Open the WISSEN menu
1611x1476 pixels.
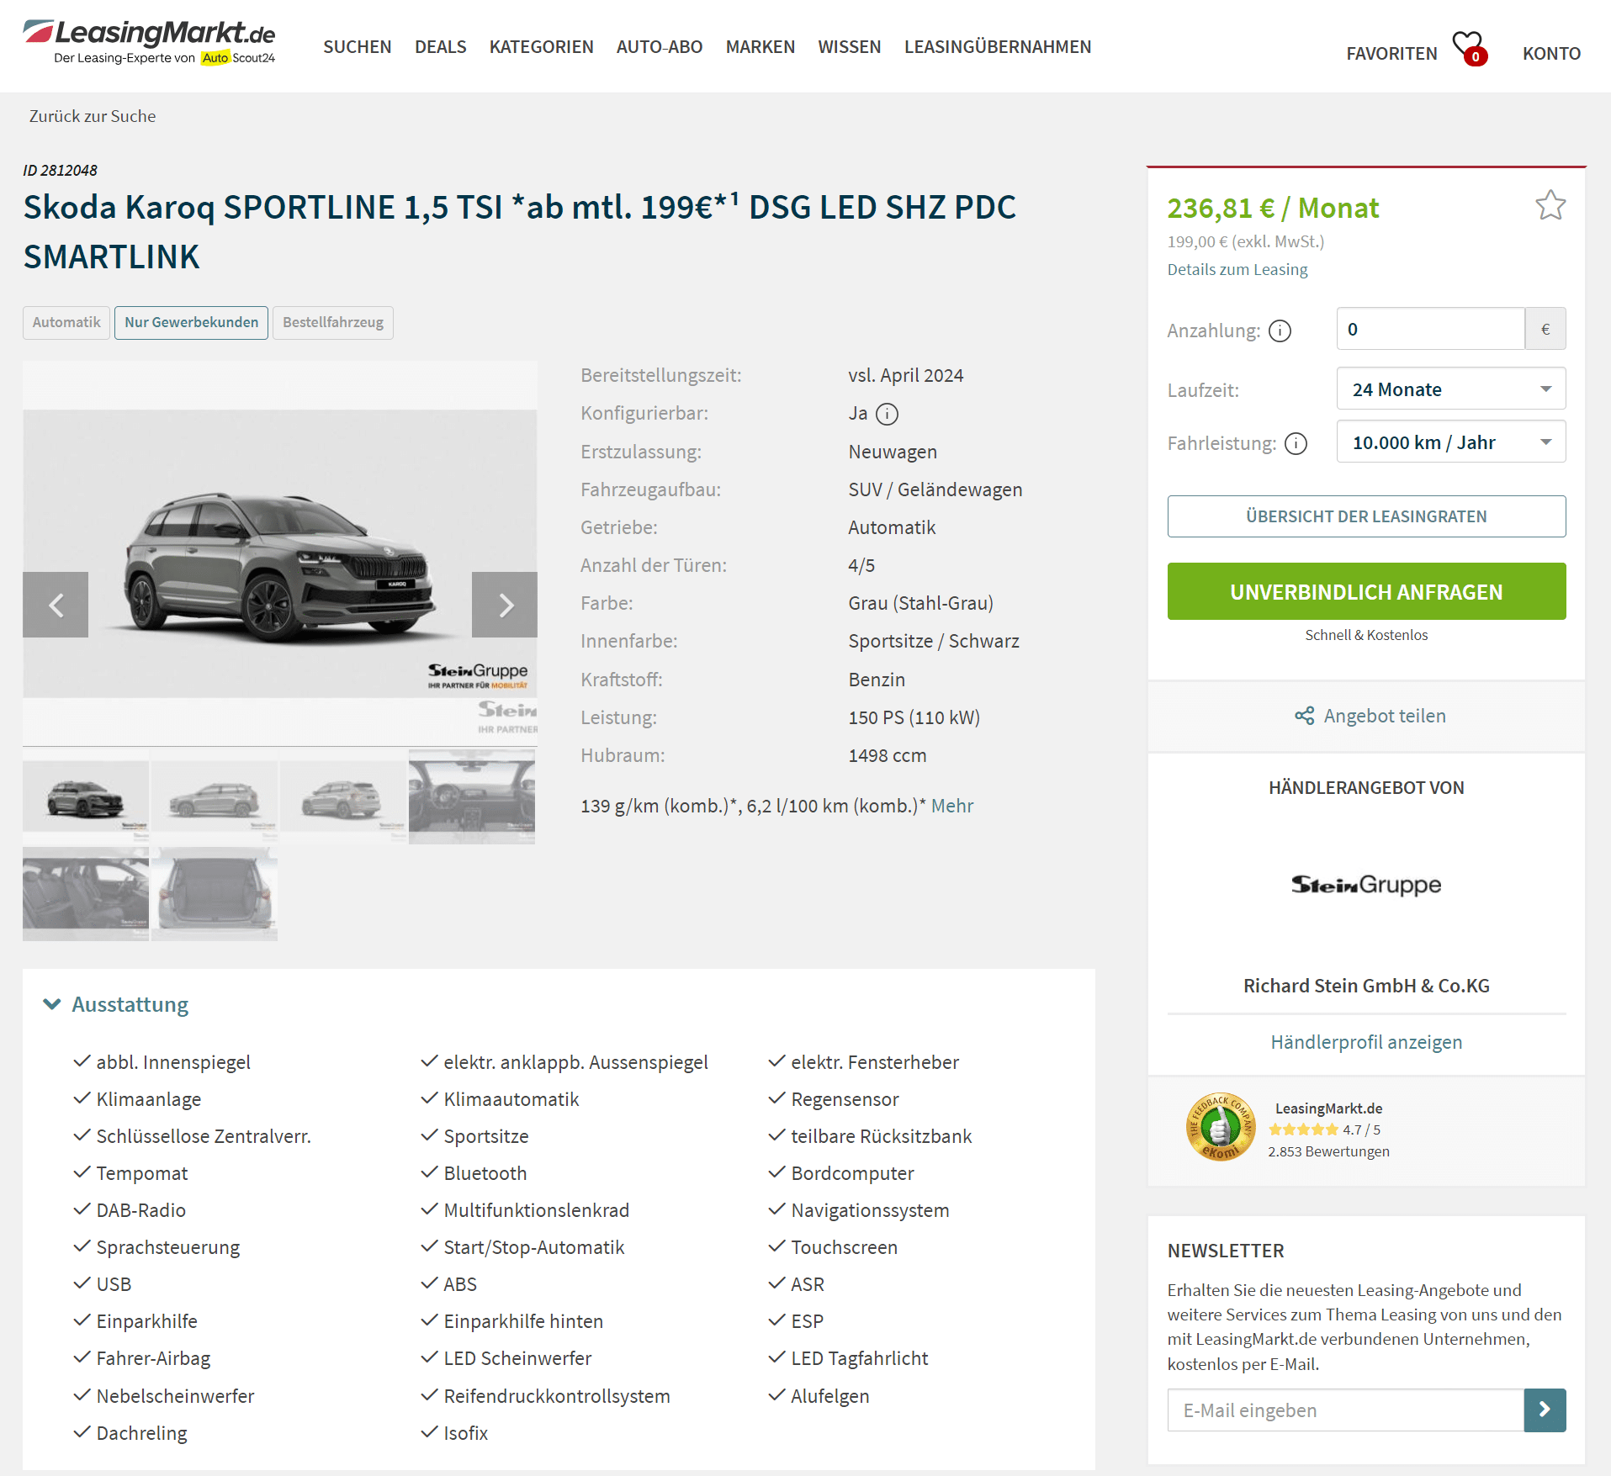[x=850, y=47]
